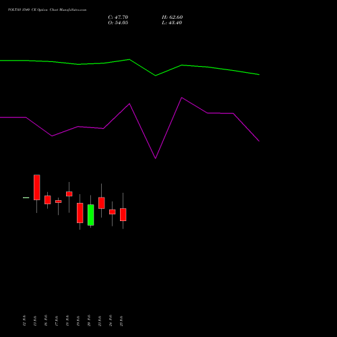Viewport: 337px width, 337px height.
Task: Select the small red candle for 18 Feb
Action: coord(69,194)
